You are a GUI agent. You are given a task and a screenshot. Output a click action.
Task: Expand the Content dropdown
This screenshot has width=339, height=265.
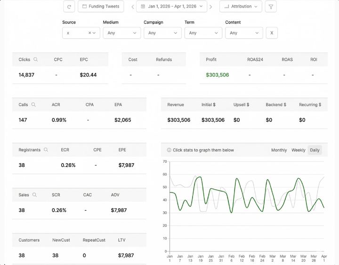pyautogui.click(x=244, y=33)
